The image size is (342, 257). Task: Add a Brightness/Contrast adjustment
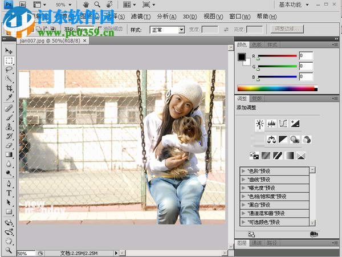[260, 124]
